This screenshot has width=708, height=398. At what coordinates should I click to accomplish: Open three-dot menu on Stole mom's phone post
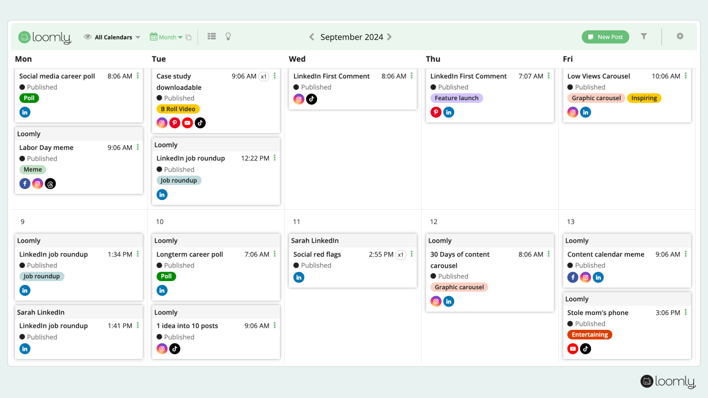686,313
